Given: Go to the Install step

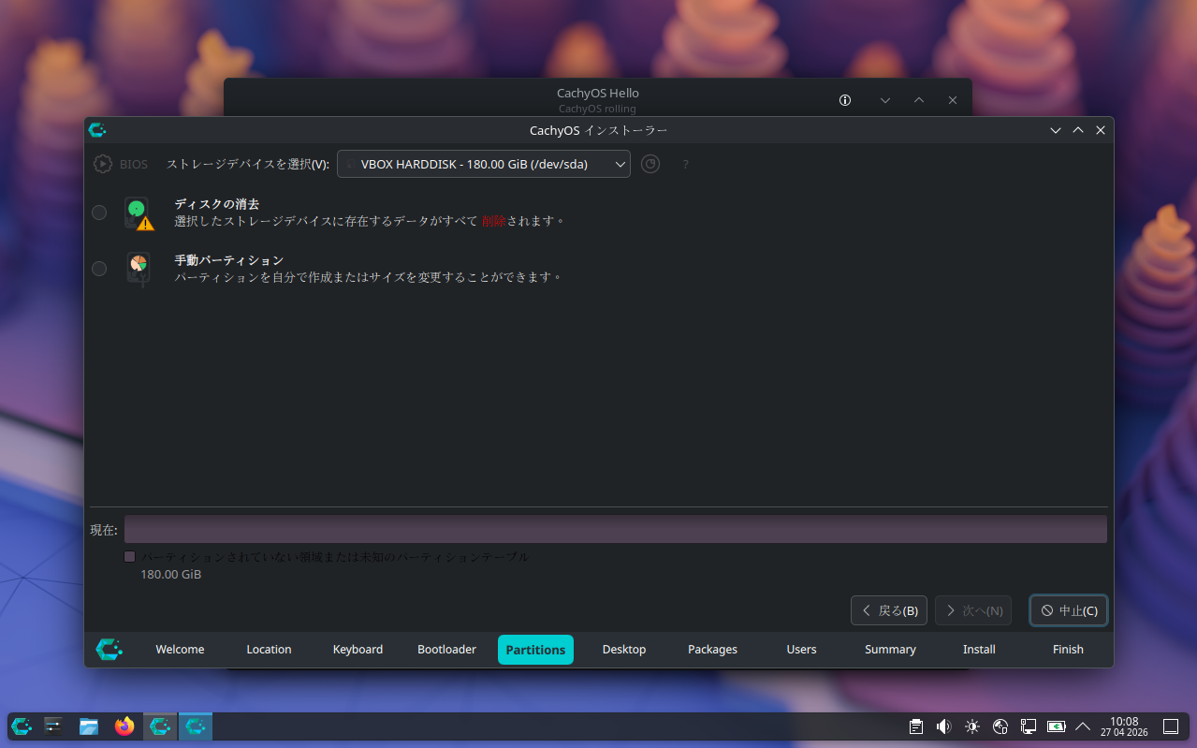Looking at the screenshot, I should coord(979,650).
